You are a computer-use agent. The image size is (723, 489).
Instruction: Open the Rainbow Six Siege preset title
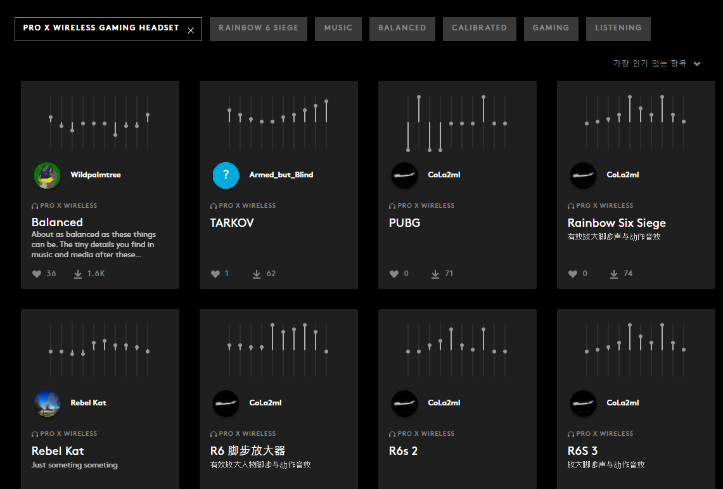point(617,223)
